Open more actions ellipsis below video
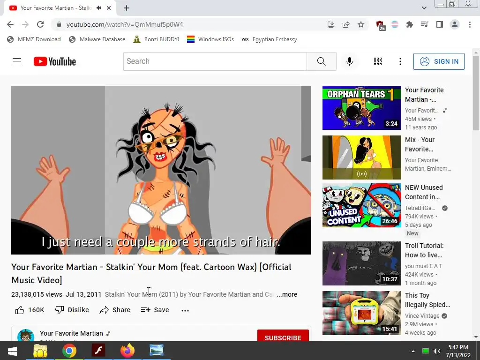Screen dimensions: 480x360 pyautogui.click(x=185, y=310)
